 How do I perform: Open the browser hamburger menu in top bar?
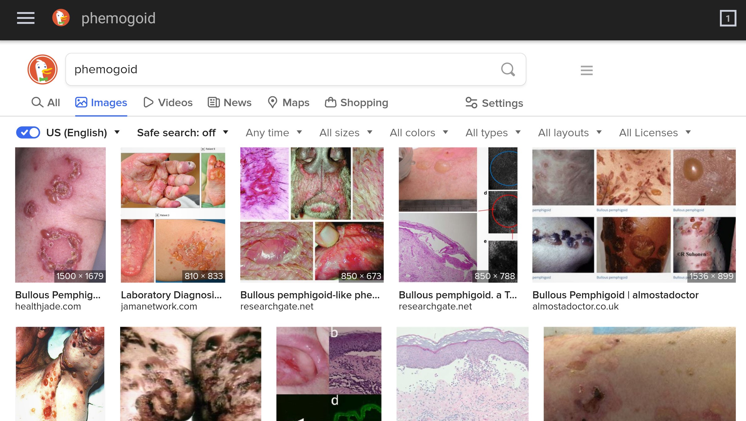26,18
